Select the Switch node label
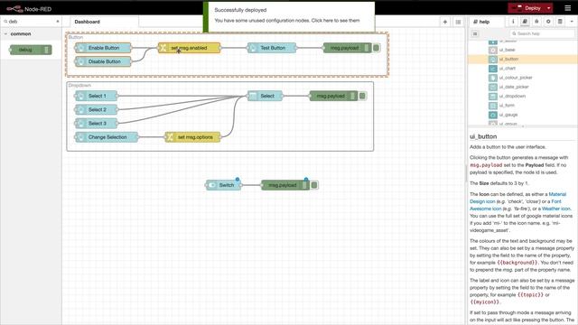 click(227, 185)
